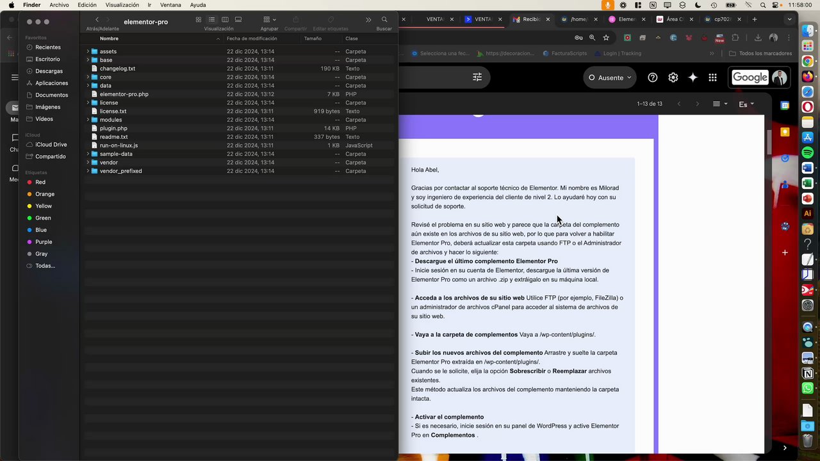Open Descargas in Finder sidebar
This screenshot has width=820, height=461.
49,71
